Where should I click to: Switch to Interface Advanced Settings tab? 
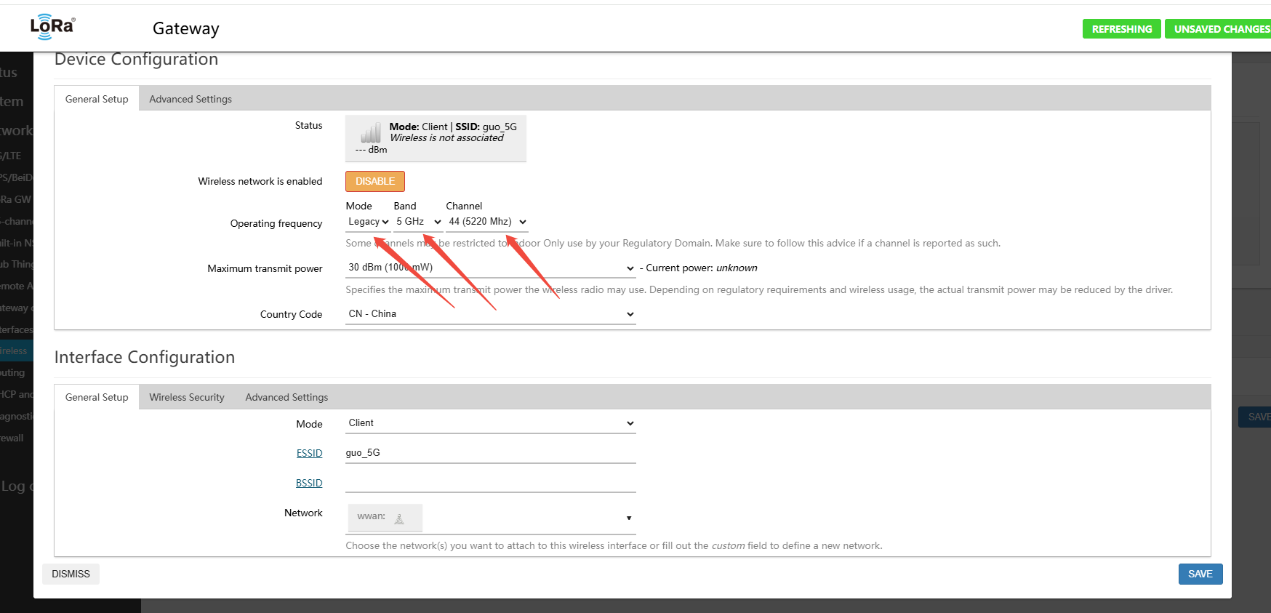point(286,397)
